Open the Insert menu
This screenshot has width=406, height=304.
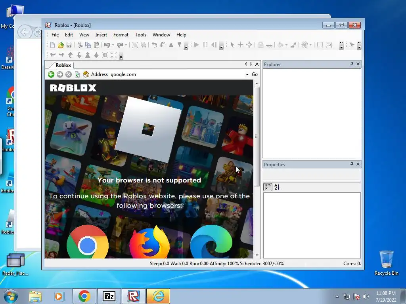(101, 35)
